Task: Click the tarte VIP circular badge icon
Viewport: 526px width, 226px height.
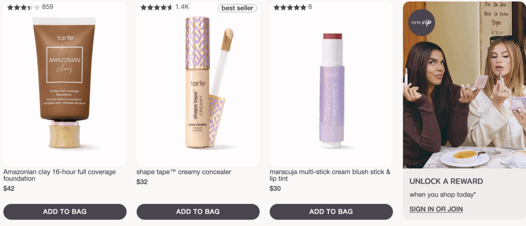Action: [x=422, y=22]
